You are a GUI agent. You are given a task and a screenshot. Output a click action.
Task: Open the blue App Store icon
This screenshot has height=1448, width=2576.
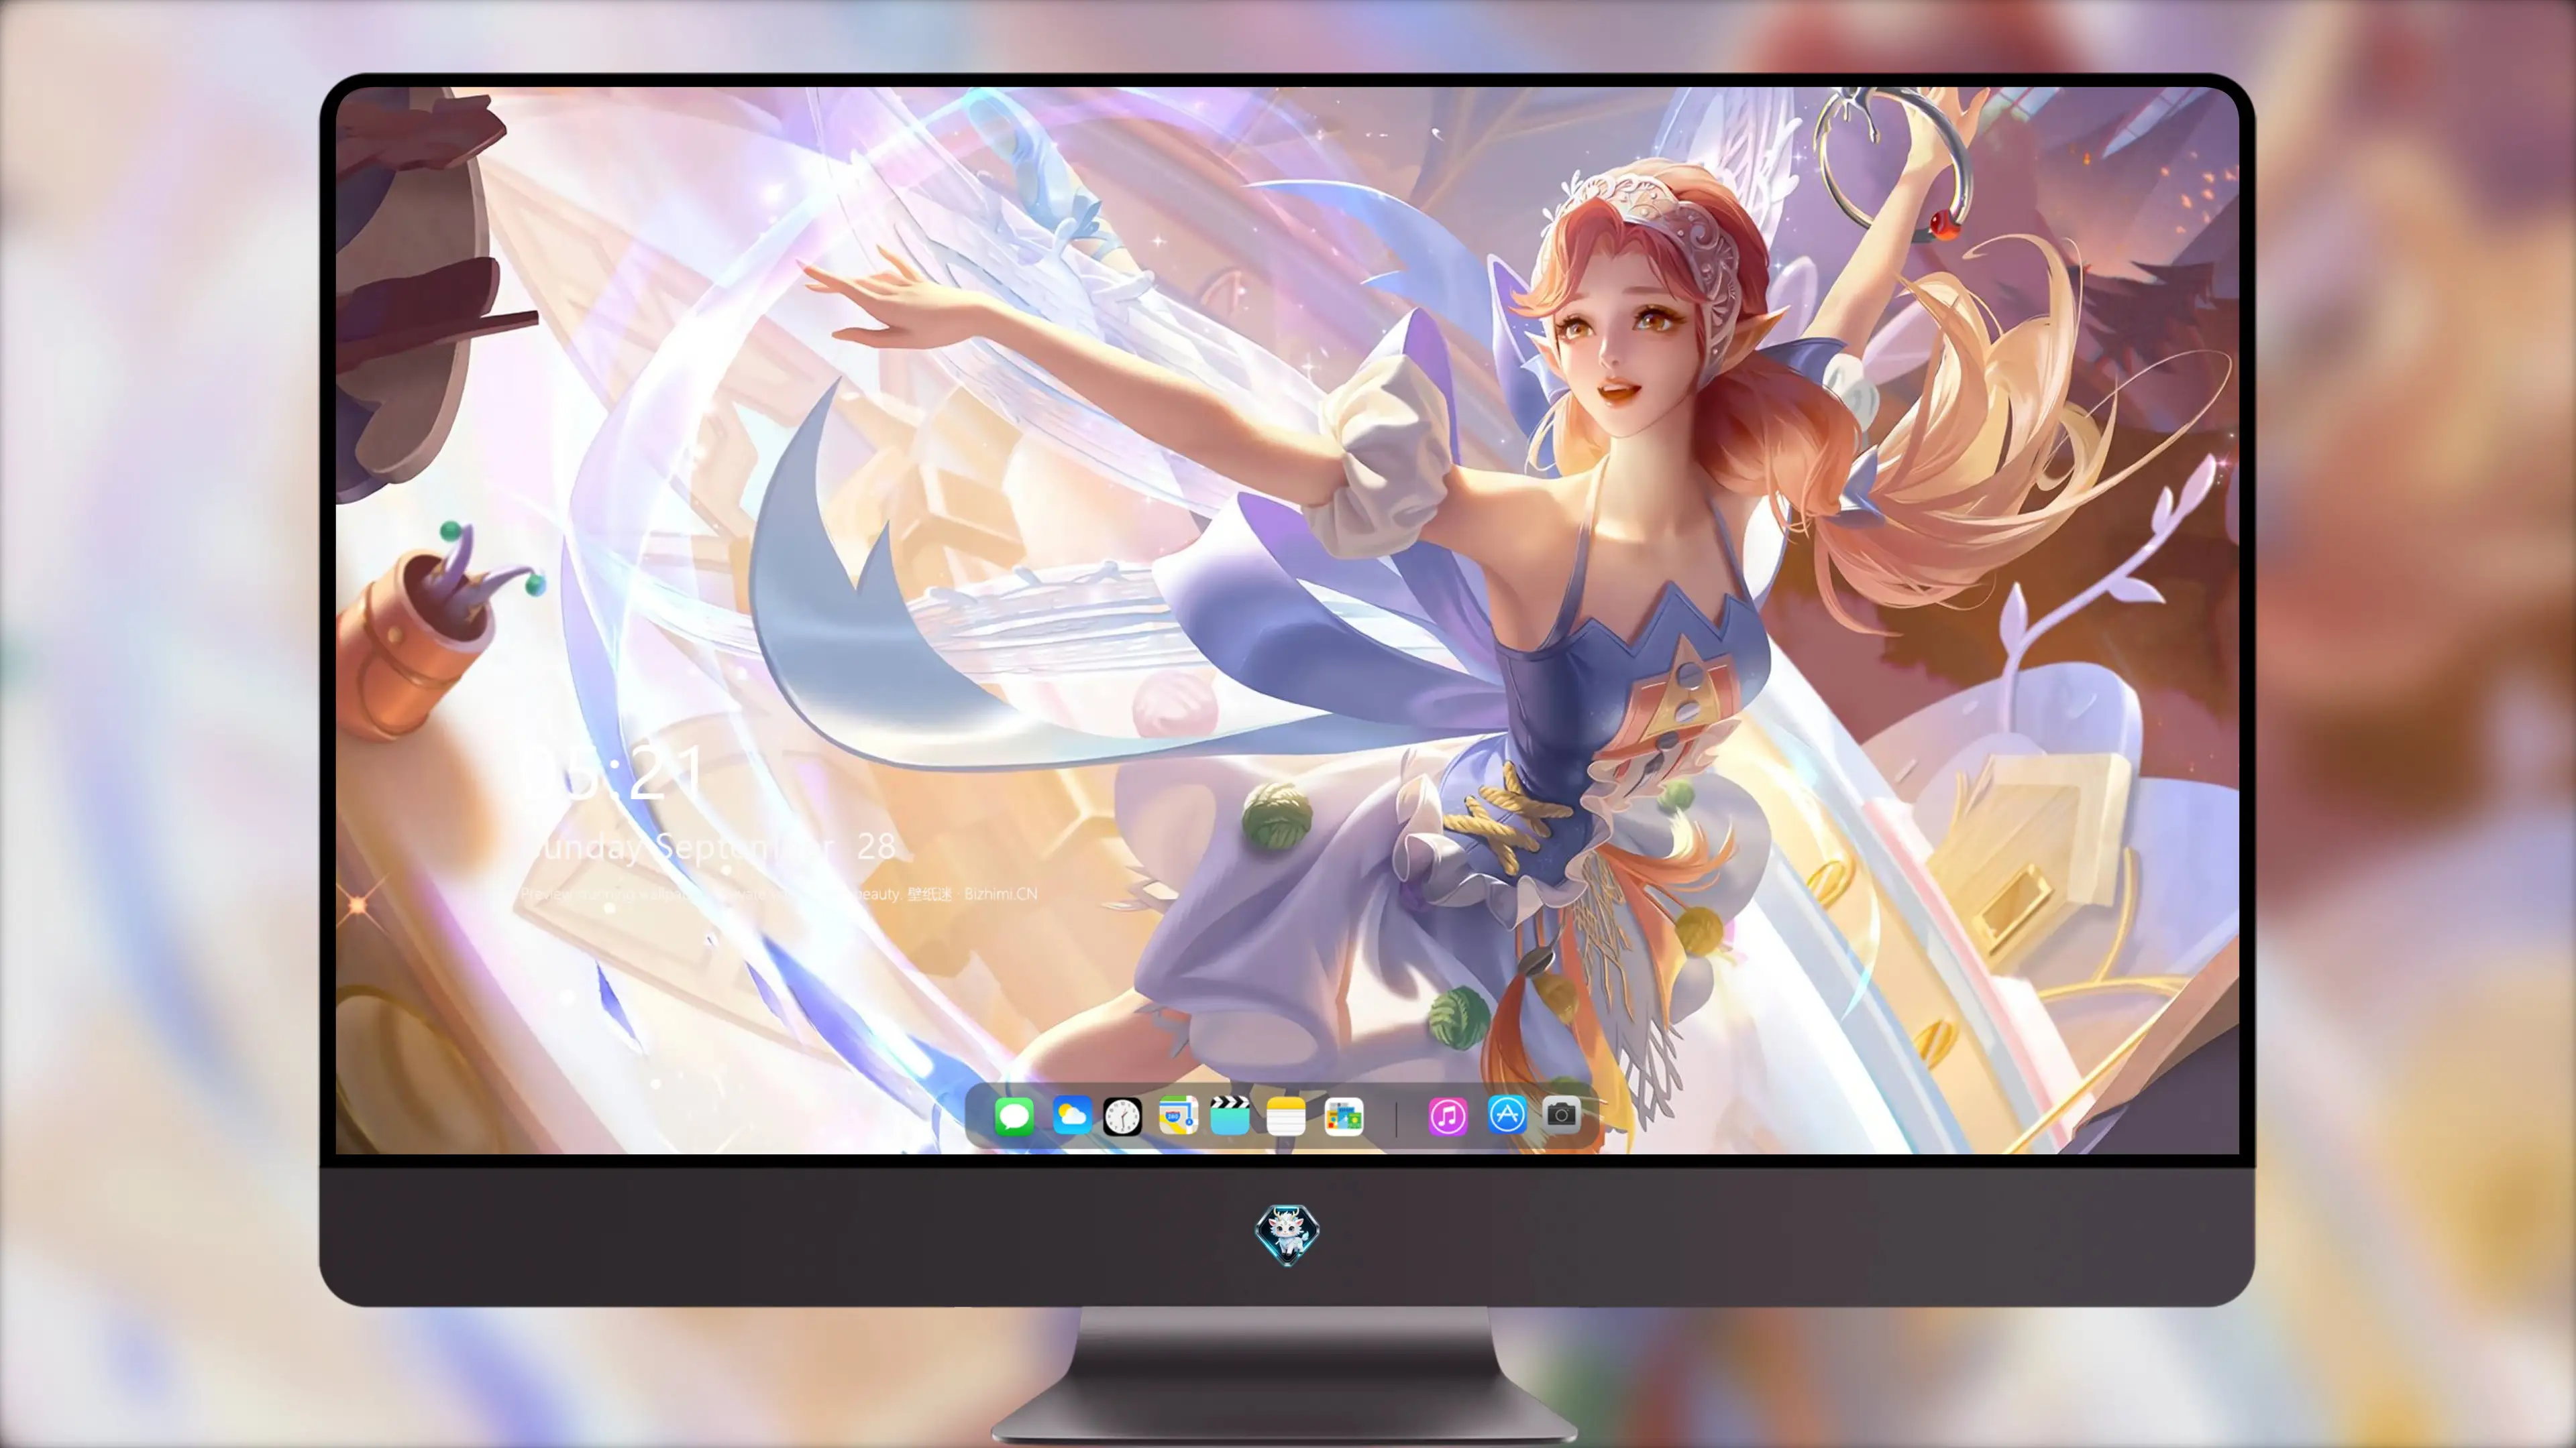click(1507, 1114)
